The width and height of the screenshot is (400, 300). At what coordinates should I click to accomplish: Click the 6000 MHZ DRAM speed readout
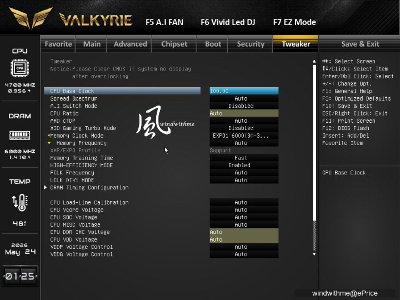tap(20, 151)
